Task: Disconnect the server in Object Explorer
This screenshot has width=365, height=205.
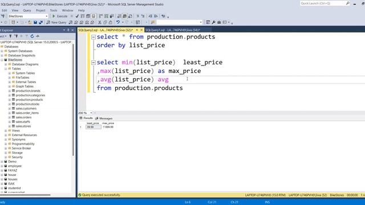Action: (16, 36)
